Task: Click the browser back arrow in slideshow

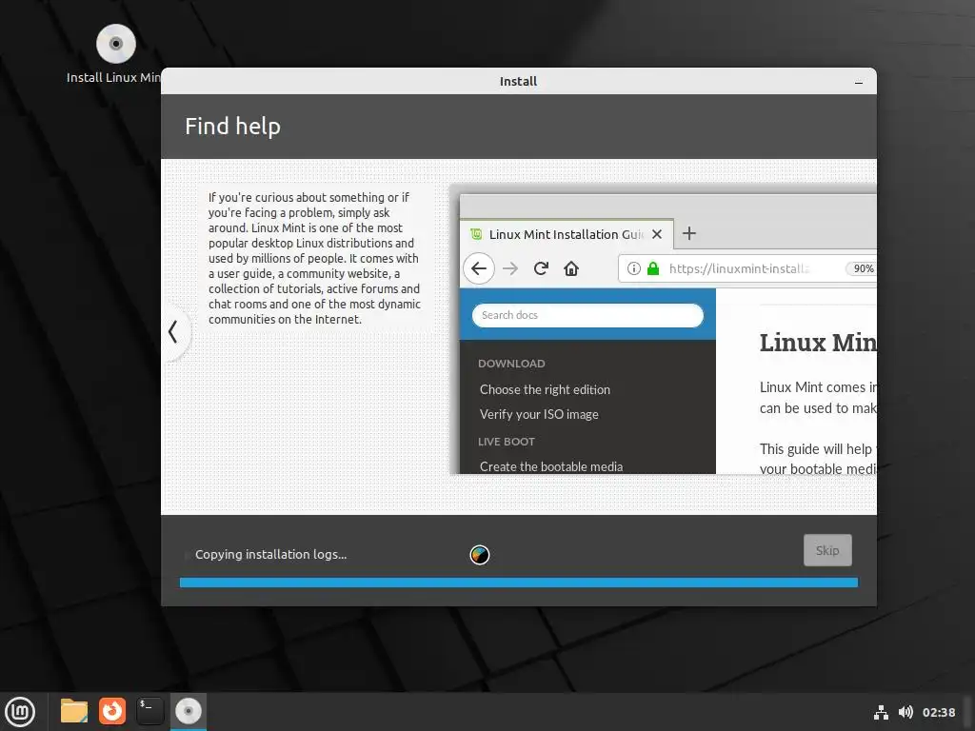Action: [x=479, y=268]
